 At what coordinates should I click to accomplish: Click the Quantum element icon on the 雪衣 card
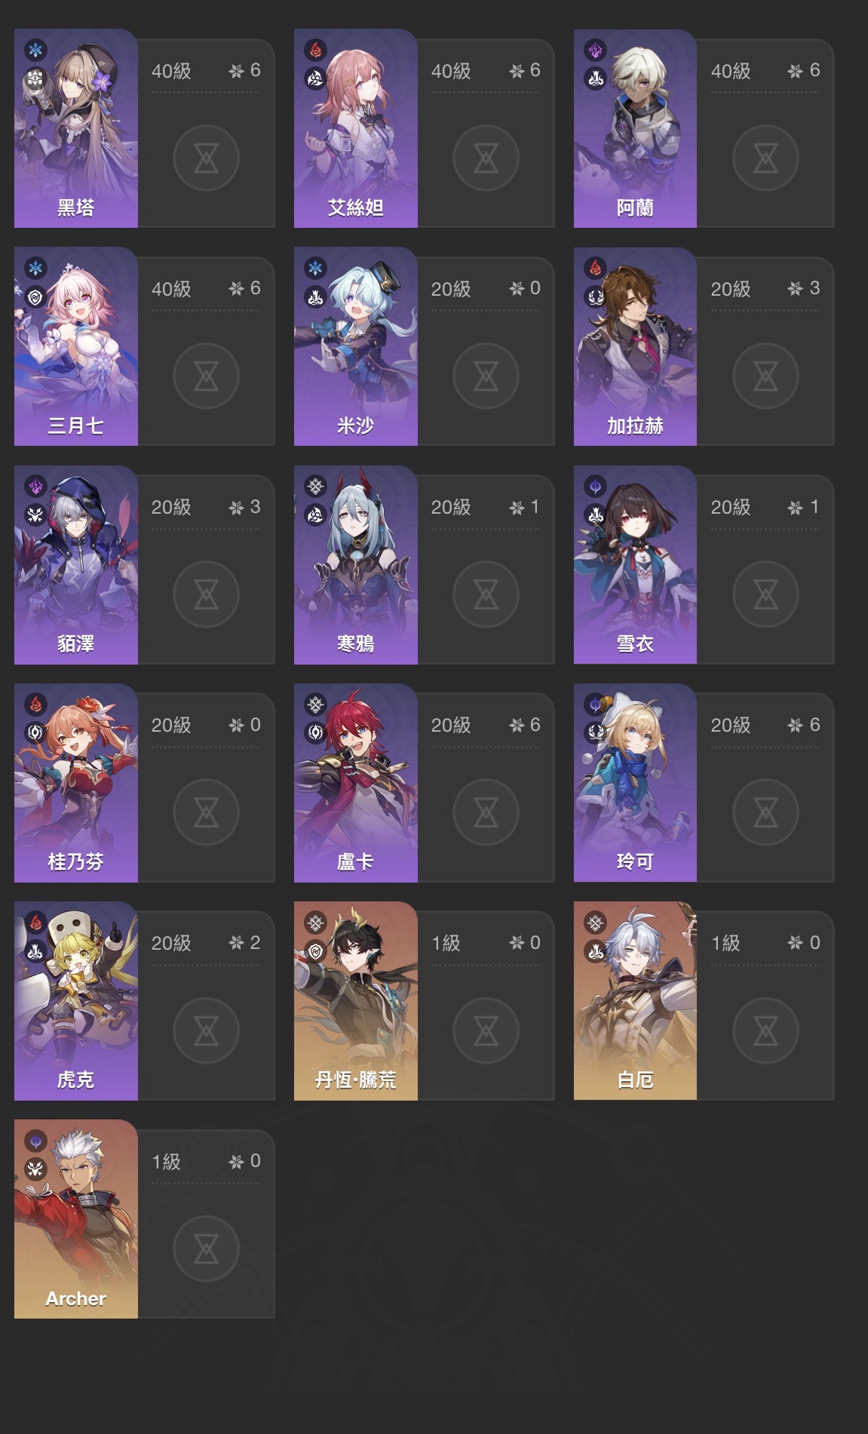595,487
